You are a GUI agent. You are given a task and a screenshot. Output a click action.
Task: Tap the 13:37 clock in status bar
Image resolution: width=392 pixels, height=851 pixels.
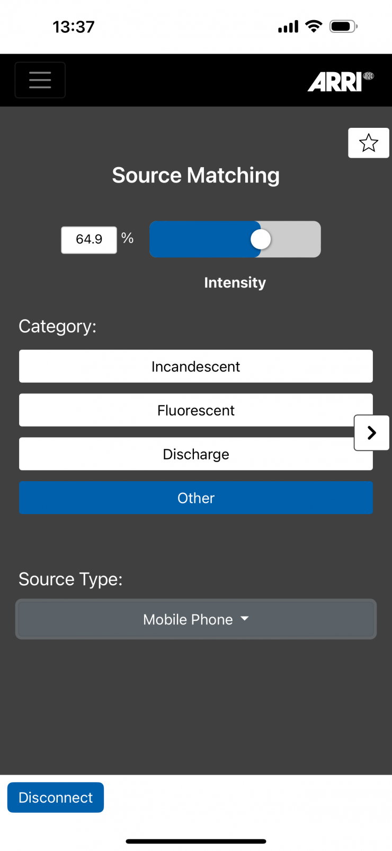pos(74,27)
